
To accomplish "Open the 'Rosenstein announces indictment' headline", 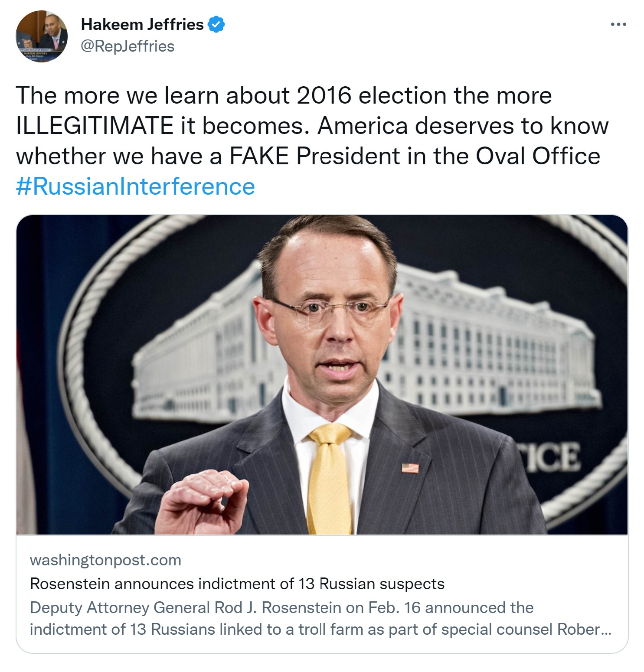I will point(237,584).
